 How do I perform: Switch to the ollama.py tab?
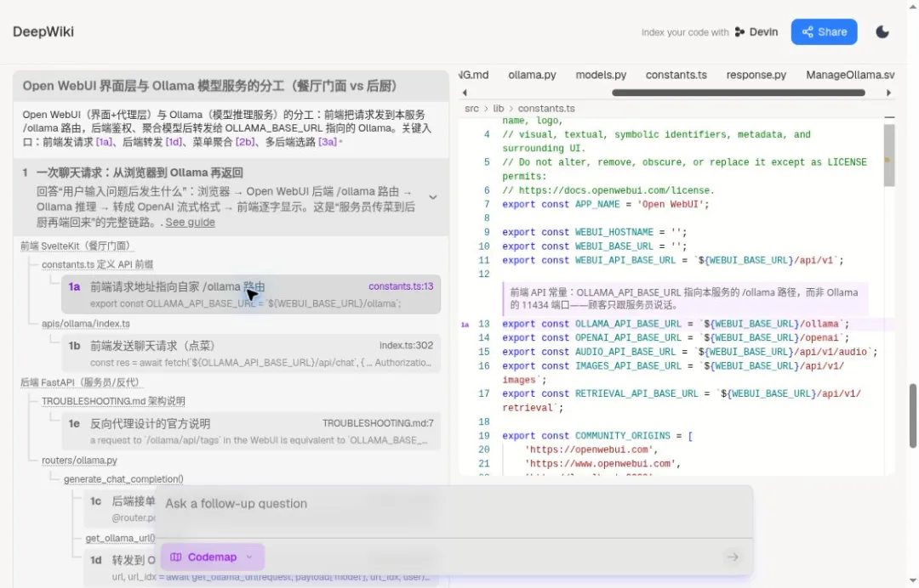pos(532,75)
